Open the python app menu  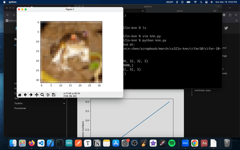[13, 2]
